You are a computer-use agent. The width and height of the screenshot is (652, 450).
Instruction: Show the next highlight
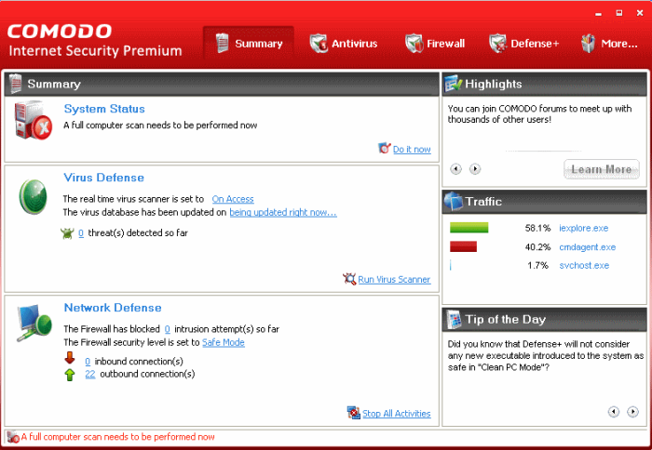pyautogui.click(x=475, y=169)
